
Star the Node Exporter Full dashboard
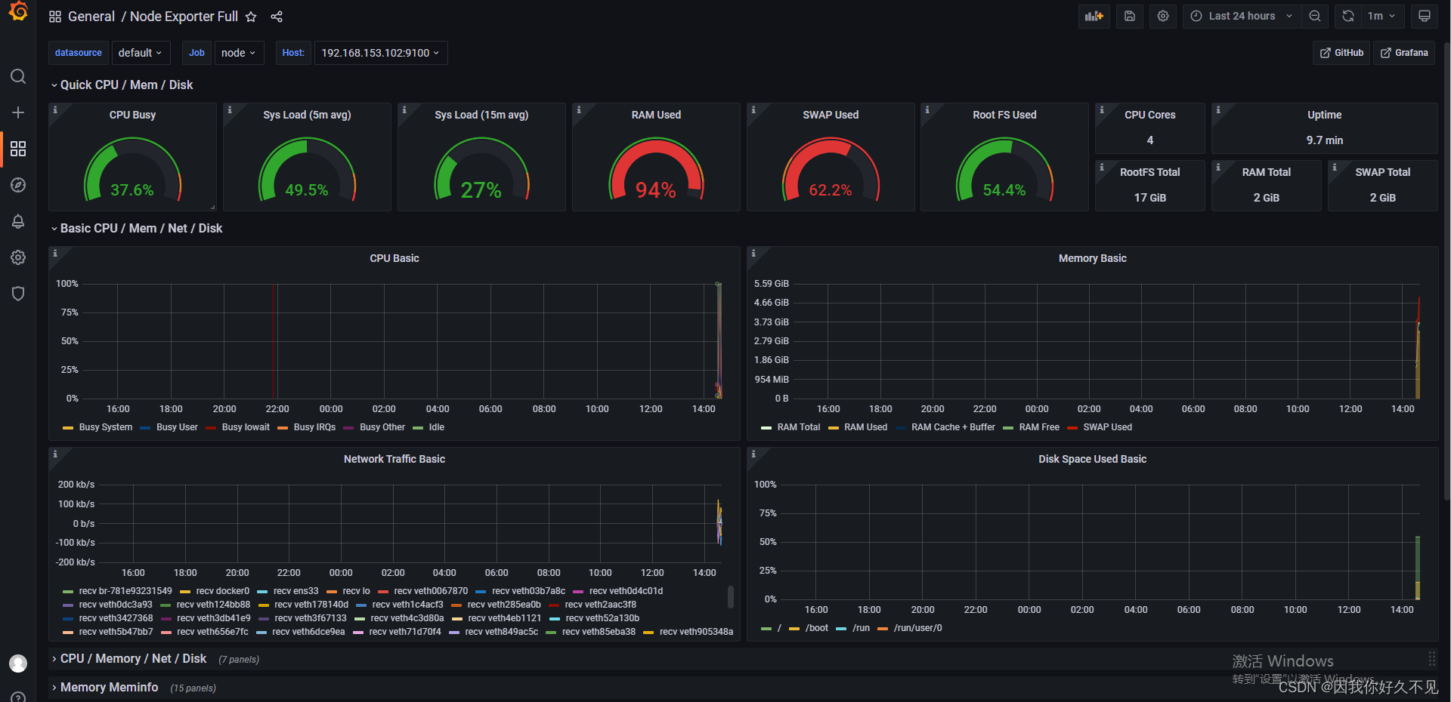pyautogui.click(x=251, y=17)
